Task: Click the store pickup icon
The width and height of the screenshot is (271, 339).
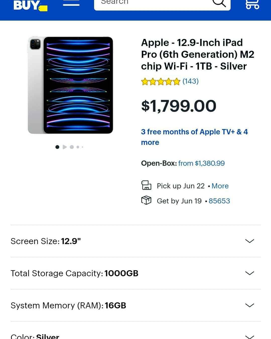Action: [x=146, y=185]
